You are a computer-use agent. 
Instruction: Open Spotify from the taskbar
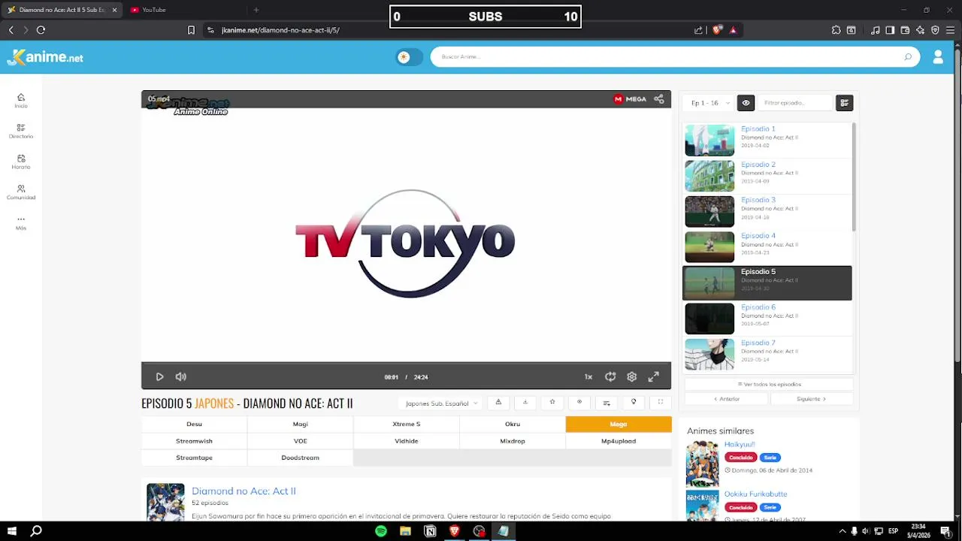(381, 531)
